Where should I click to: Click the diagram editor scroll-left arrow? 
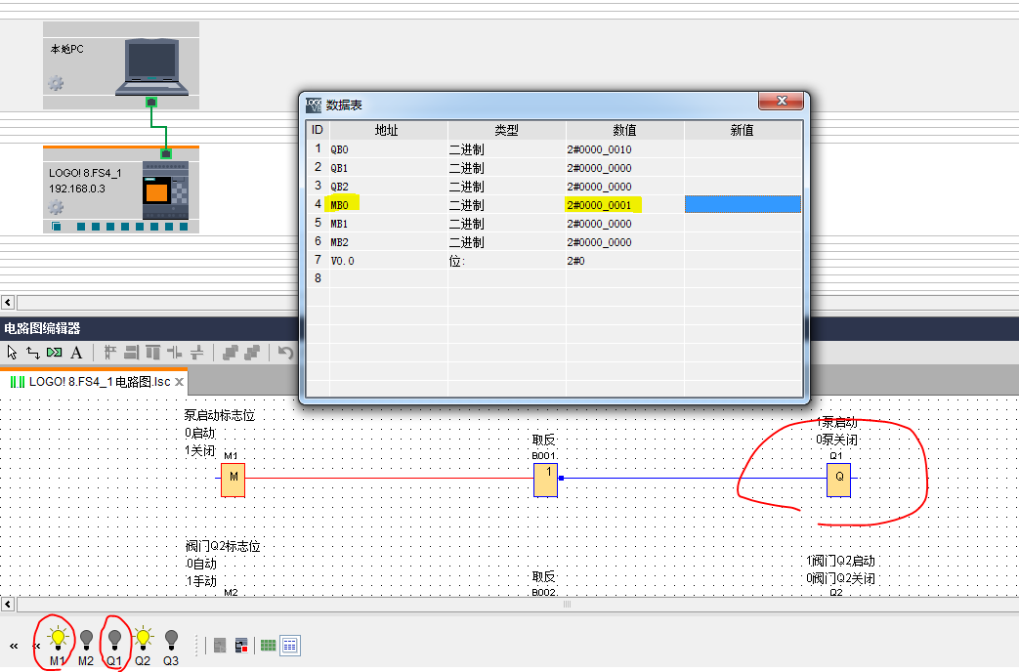coord(8,605)
